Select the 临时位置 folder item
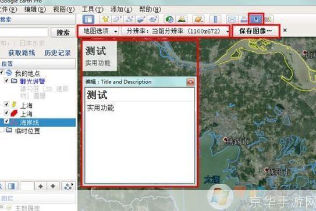Screen dimensions: 316x211 (27, 131)
